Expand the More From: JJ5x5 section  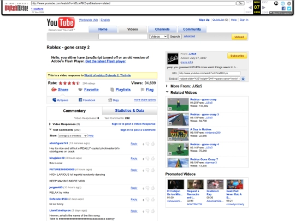167,86
